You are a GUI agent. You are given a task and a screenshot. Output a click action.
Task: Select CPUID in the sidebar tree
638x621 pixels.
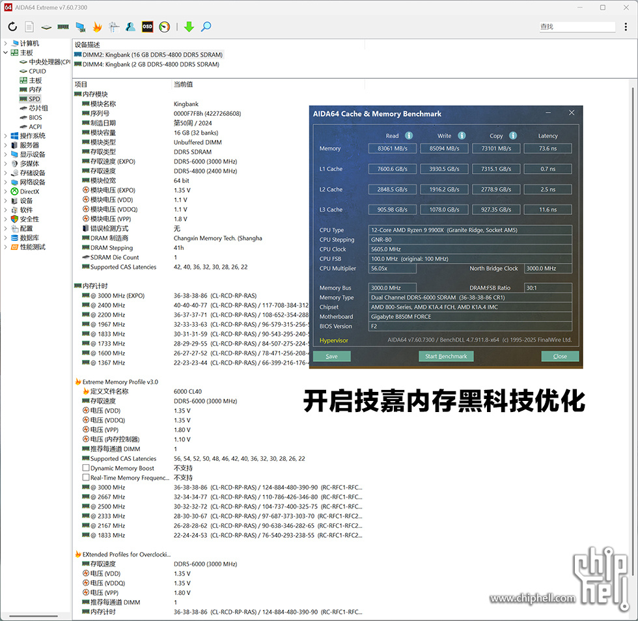coord(37,71)
